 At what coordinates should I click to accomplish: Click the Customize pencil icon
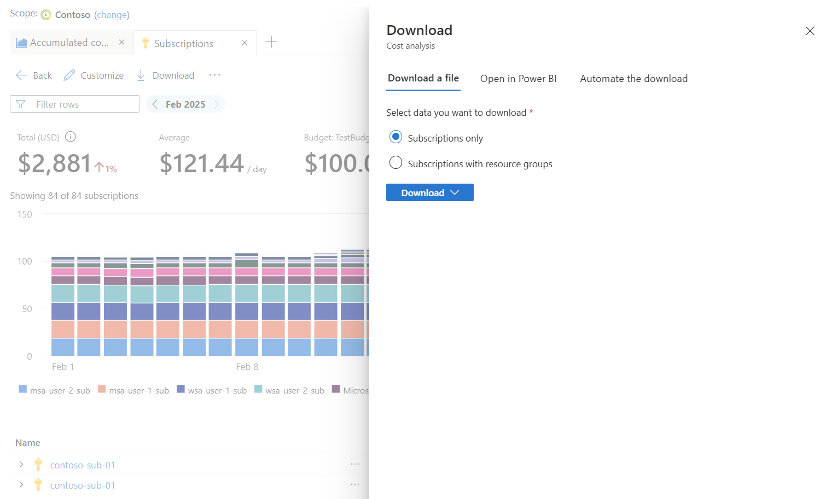coord(69,75)
